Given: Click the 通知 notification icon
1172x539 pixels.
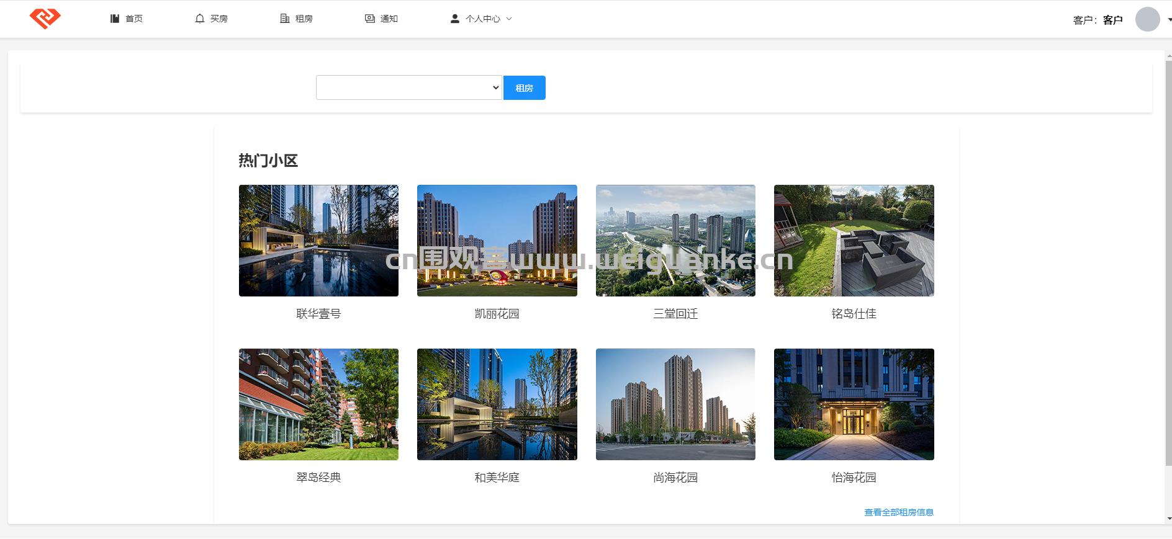Looking at the screenshot, I should (370, 19).
